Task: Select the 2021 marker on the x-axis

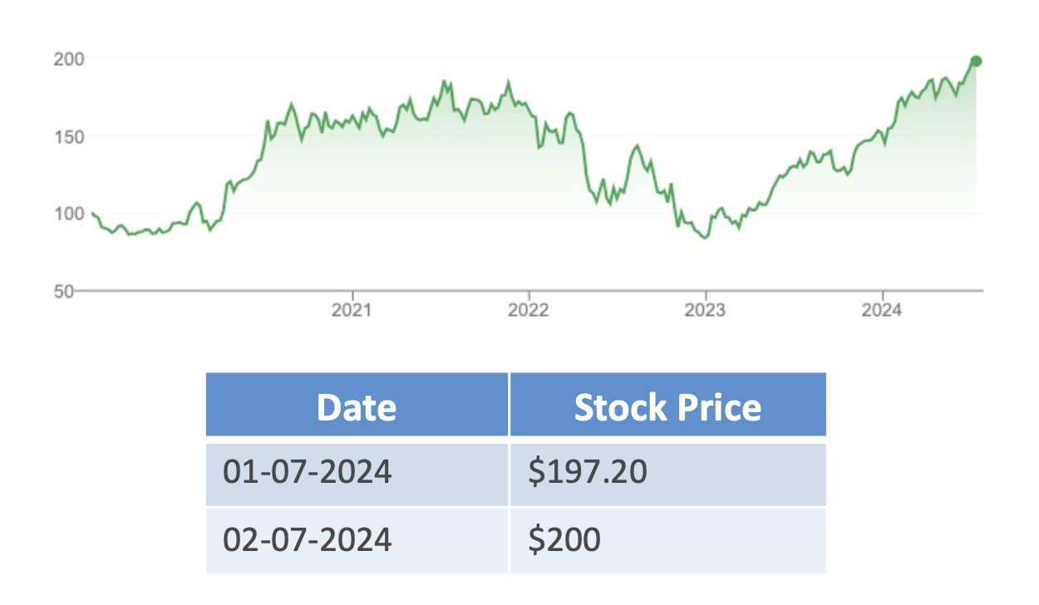Action: (353, 311)
